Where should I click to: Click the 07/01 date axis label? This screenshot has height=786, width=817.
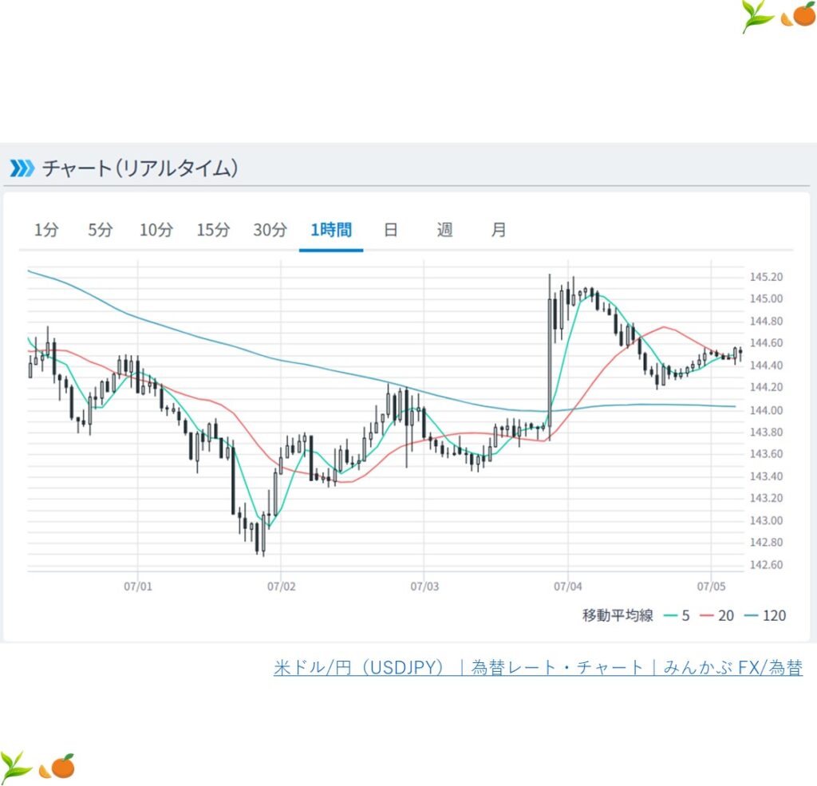(x=138, y=587)
